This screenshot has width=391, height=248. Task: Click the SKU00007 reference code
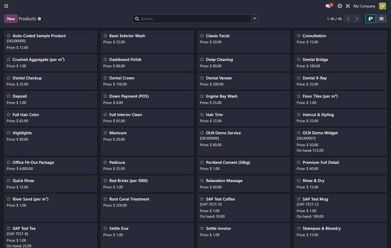point(306,138)
